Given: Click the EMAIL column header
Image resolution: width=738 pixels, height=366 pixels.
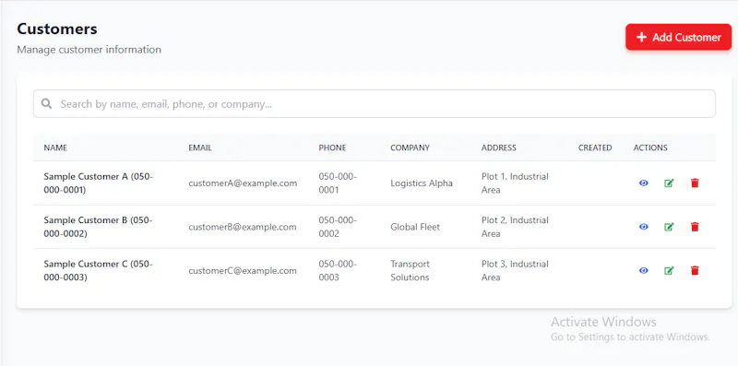Looking at the screenshot, I should click(200, 148).
